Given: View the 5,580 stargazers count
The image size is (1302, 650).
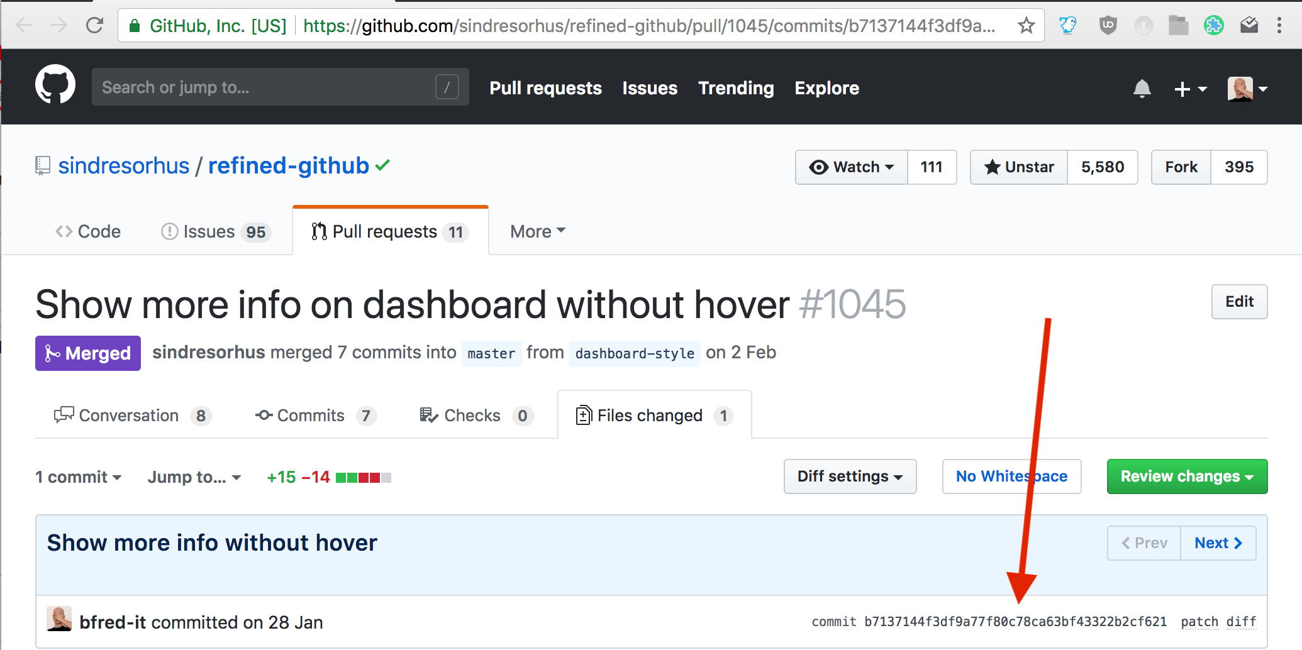Looking at the screenshot, I should 1103,167.
